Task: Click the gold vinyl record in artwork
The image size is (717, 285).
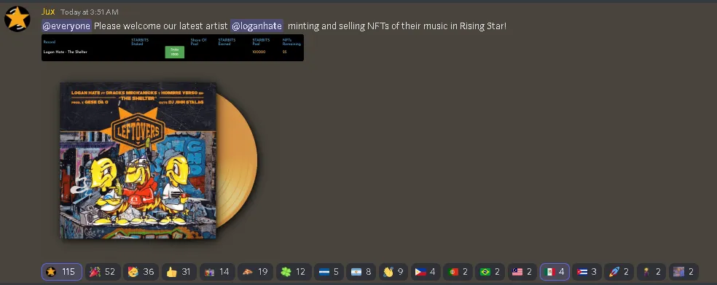Action: tap(237, 160)
